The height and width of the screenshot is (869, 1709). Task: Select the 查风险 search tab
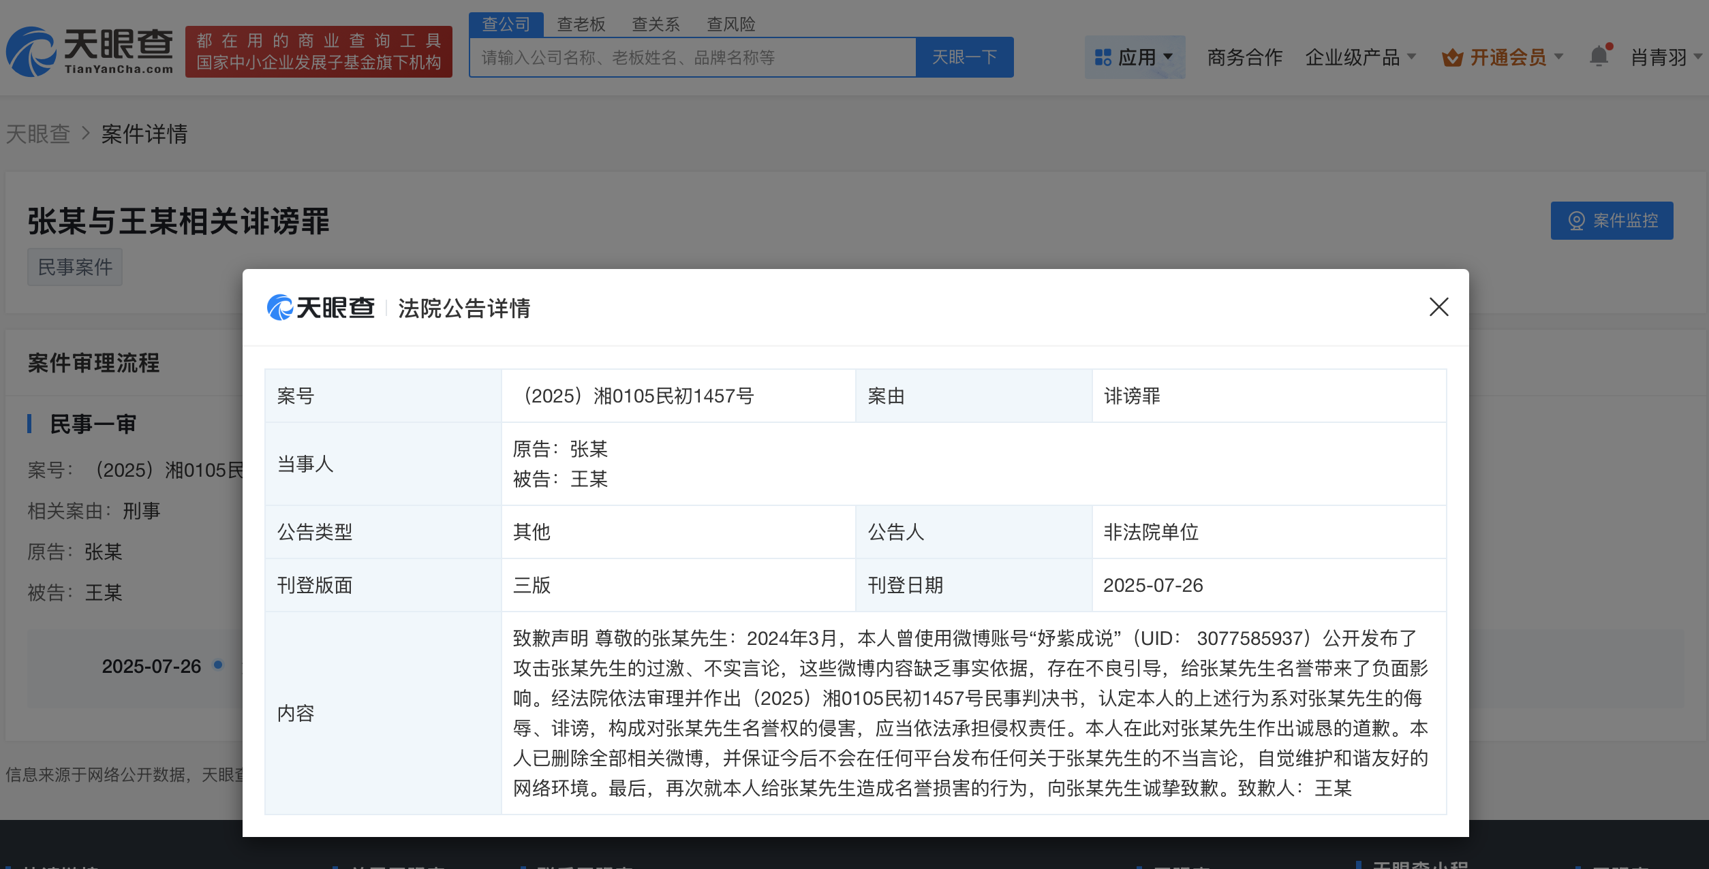731,25
